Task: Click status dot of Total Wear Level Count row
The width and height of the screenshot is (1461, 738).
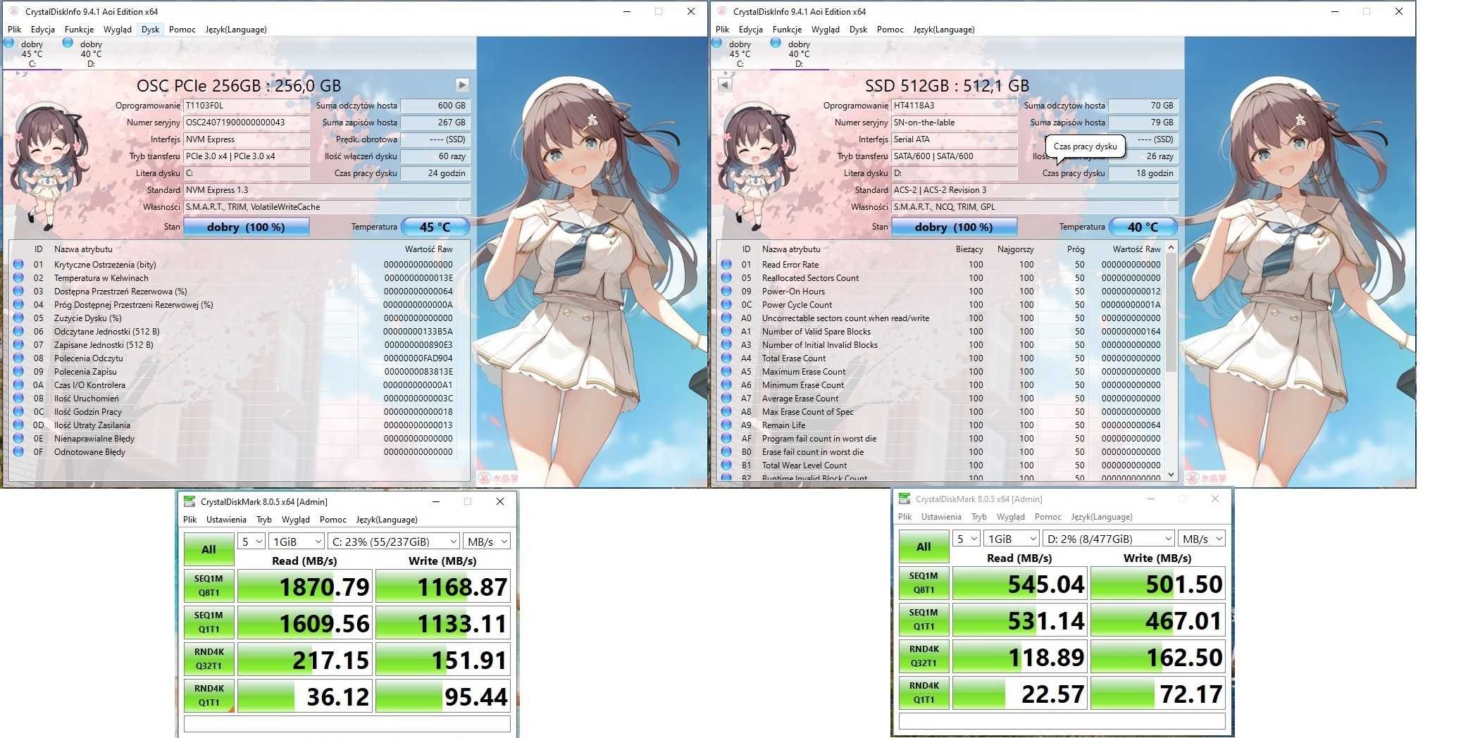Action: [726, 465]
